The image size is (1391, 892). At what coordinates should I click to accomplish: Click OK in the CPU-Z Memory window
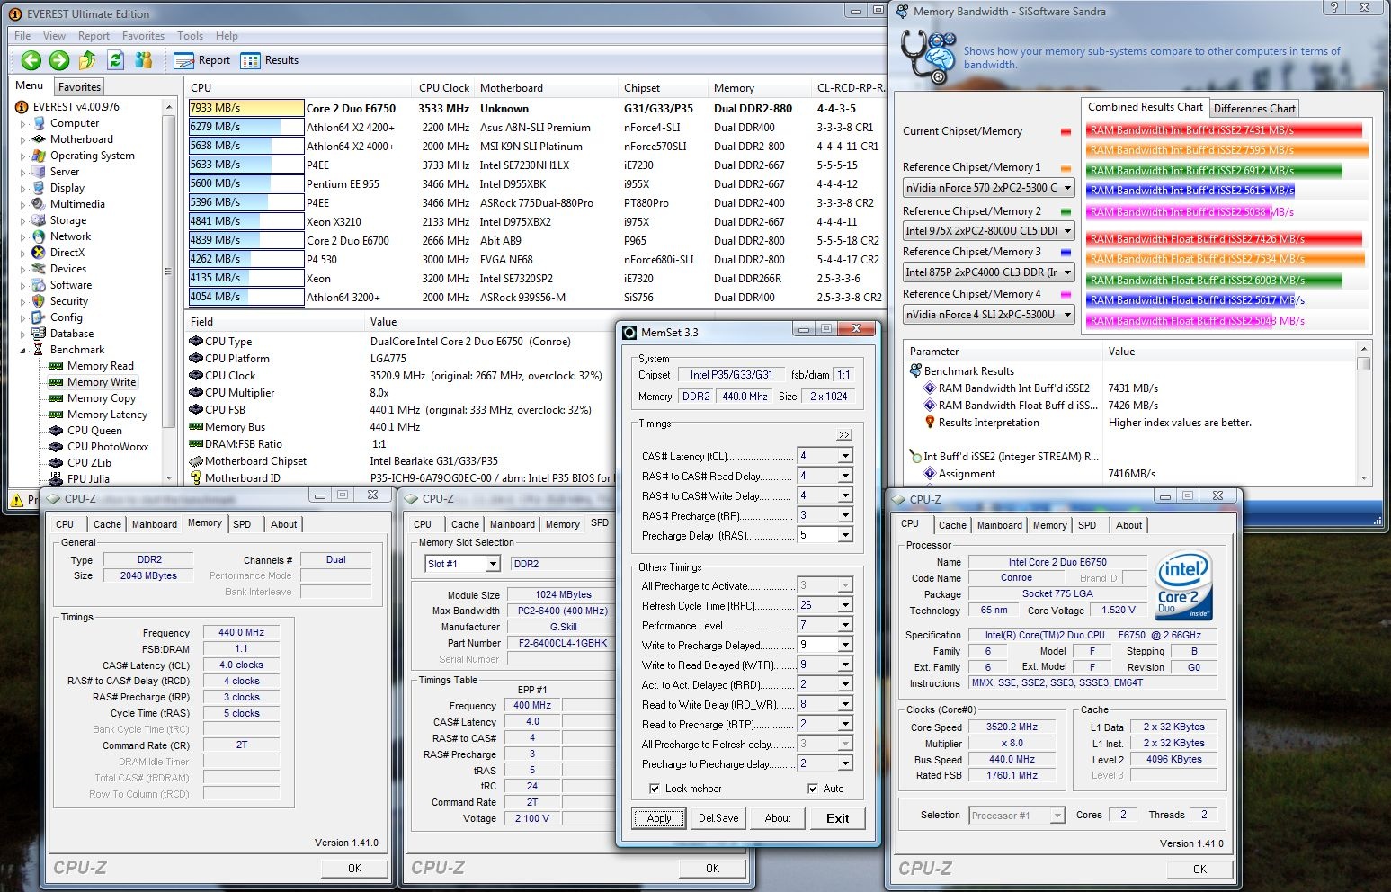point(354,868)
